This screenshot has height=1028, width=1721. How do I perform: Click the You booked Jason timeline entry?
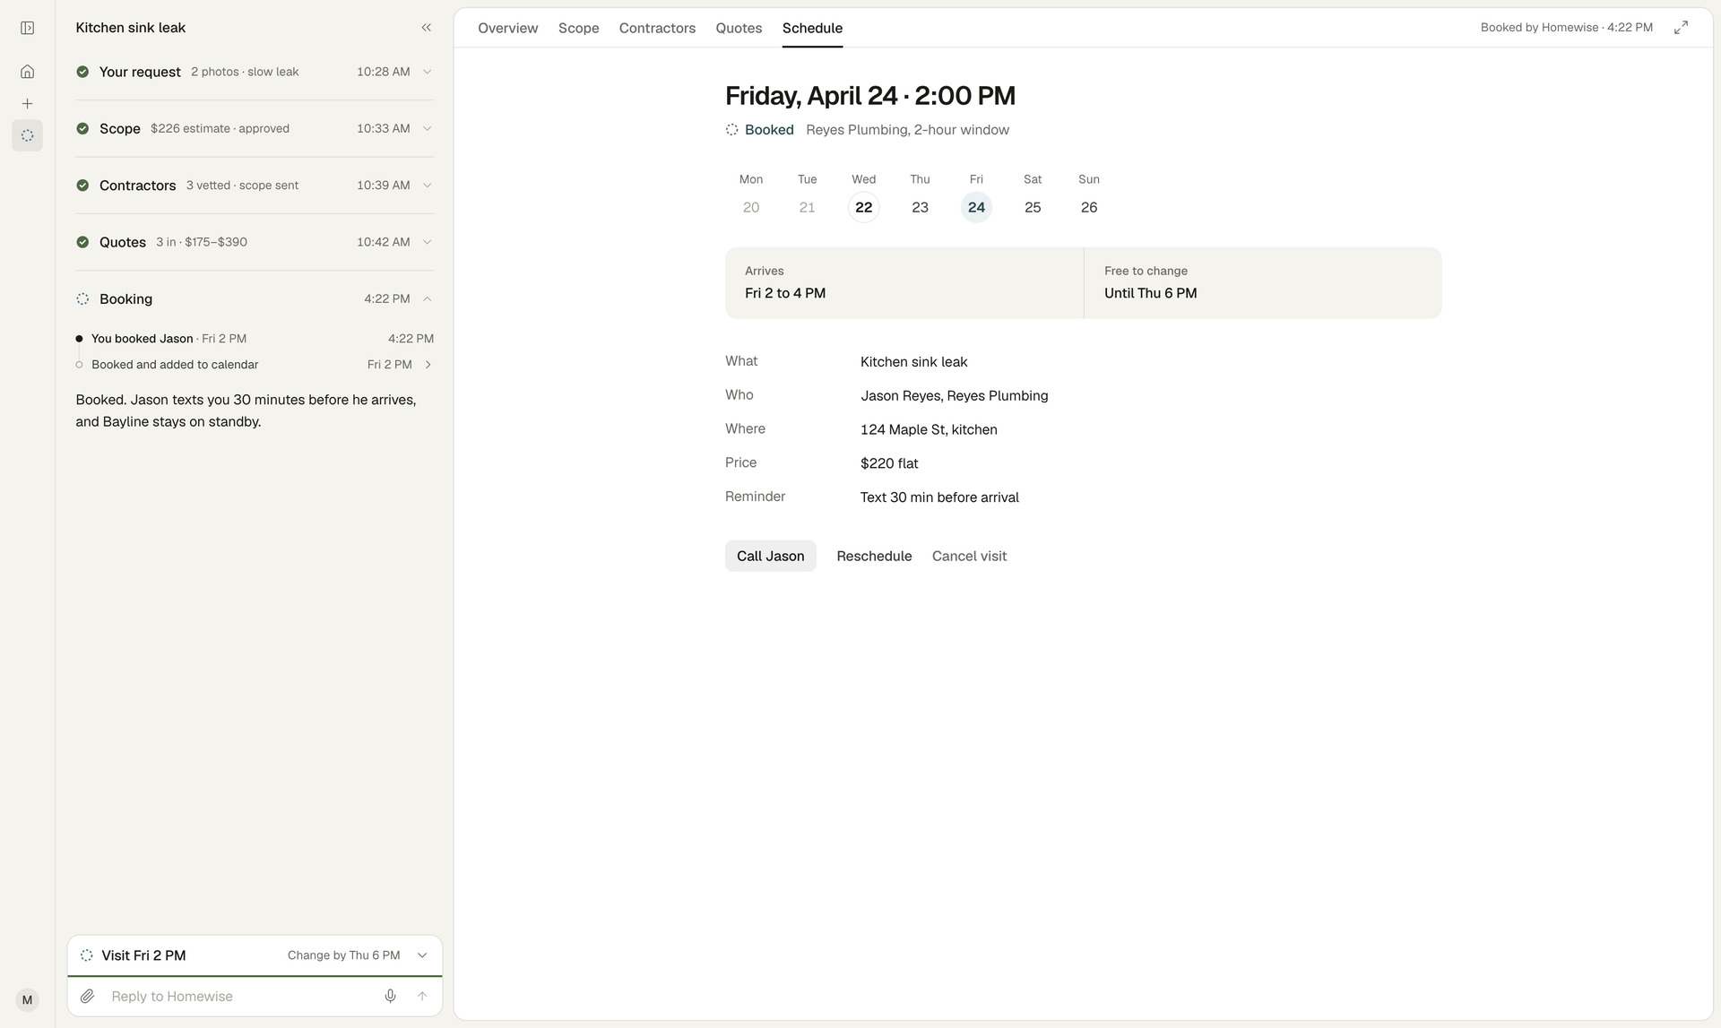point(255,339)
